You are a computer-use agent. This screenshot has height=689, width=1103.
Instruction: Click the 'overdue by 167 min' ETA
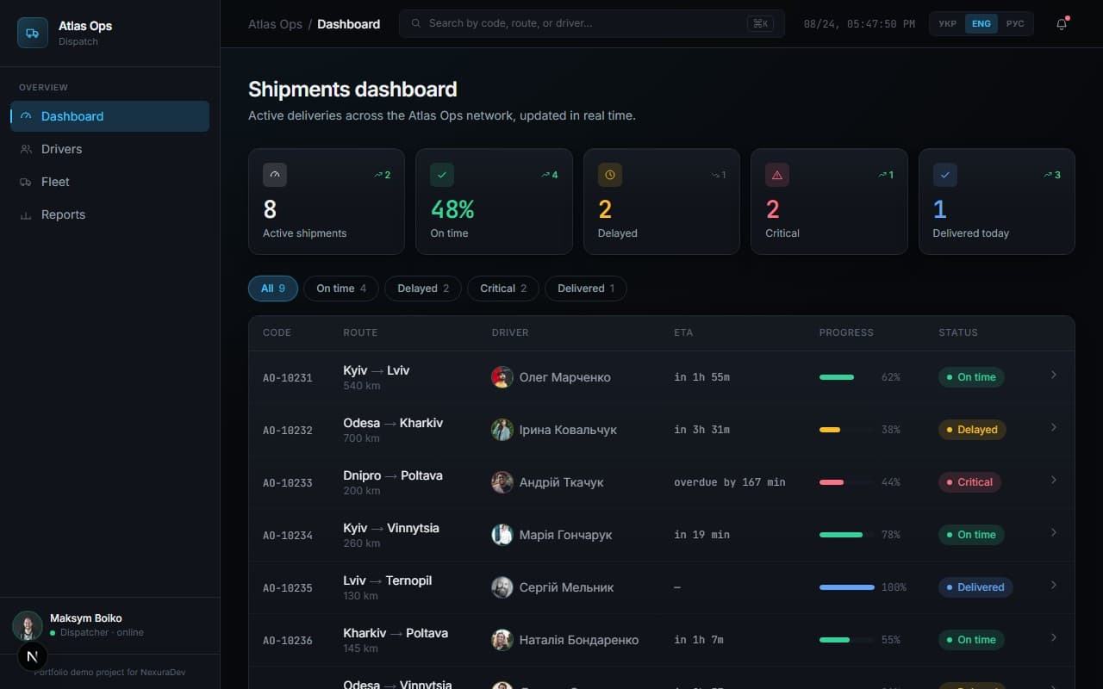(730, 482)
